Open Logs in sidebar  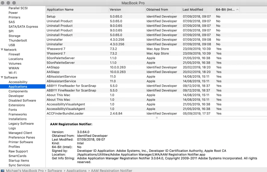tap(12, 128)
